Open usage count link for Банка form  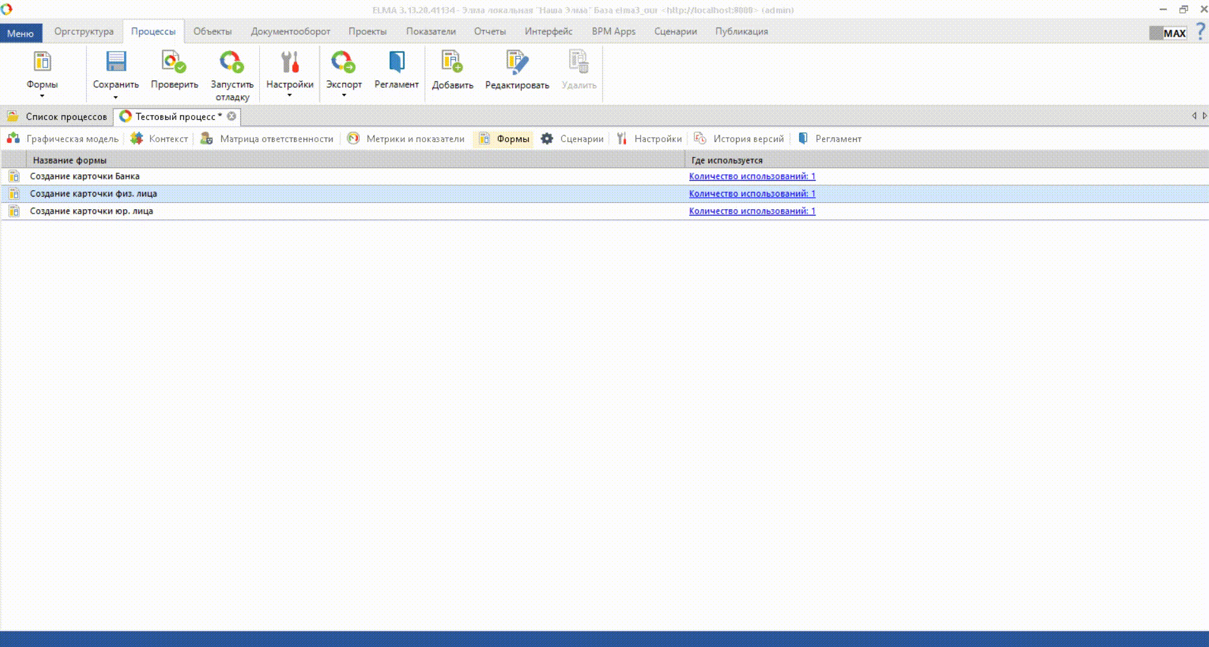[x=752, y=176]
